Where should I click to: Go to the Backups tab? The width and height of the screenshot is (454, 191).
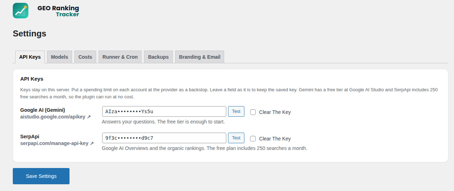coord(158,57)
